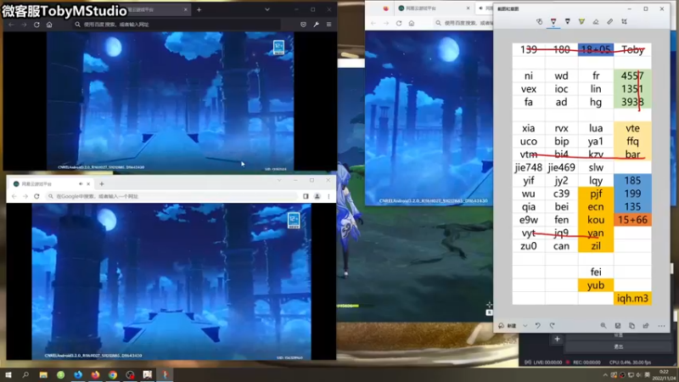Expand the New snip delay dropdown
This screenshot has width=679, height=382.
coord(525,326)
